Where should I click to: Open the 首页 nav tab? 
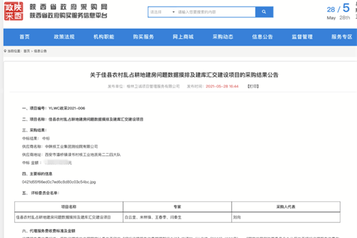point(24,37)
